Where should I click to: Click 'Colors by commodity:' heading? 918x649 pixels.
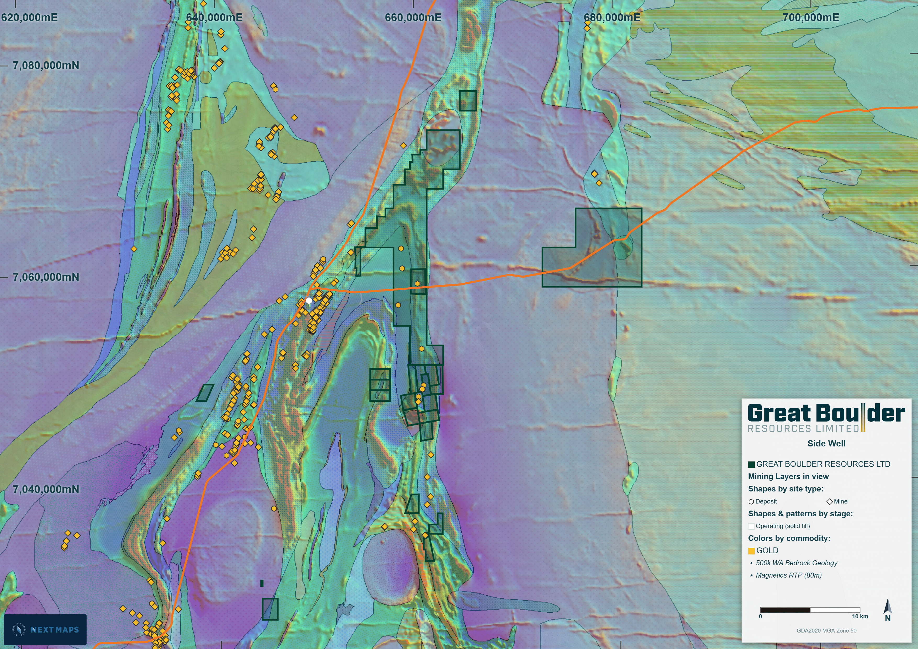point(789,538)
